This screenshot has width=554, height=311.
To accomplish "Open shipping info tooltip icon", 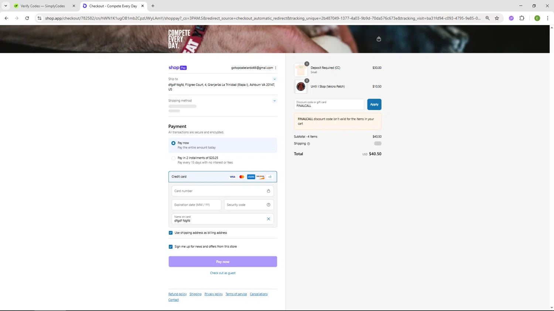I will point(308,144).
